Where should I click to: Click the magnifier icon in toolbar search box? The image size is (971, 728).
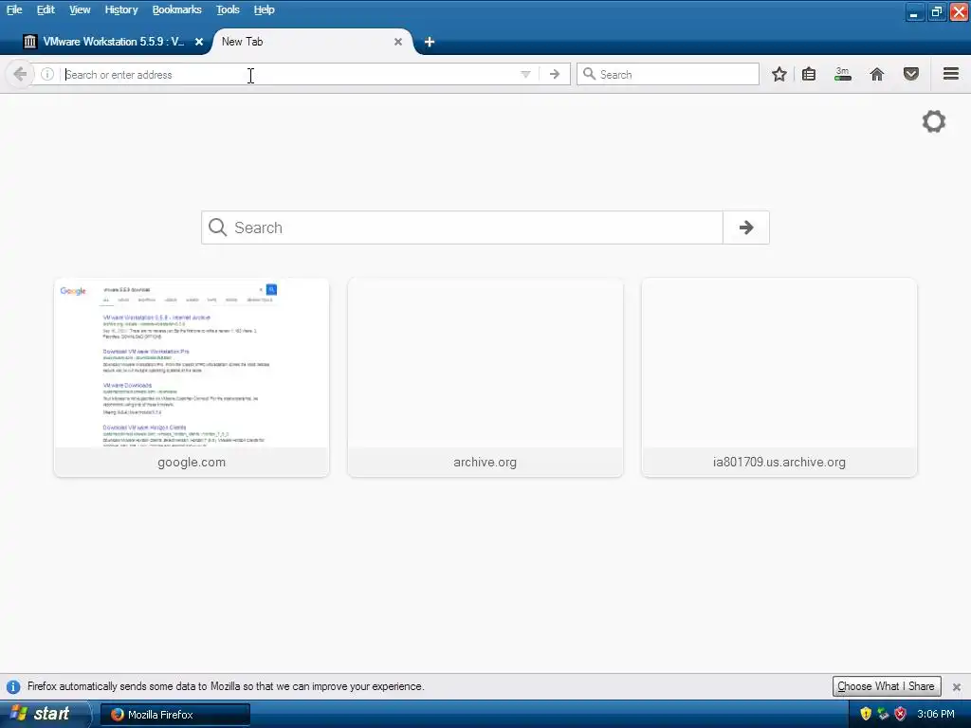coord(589,74)
